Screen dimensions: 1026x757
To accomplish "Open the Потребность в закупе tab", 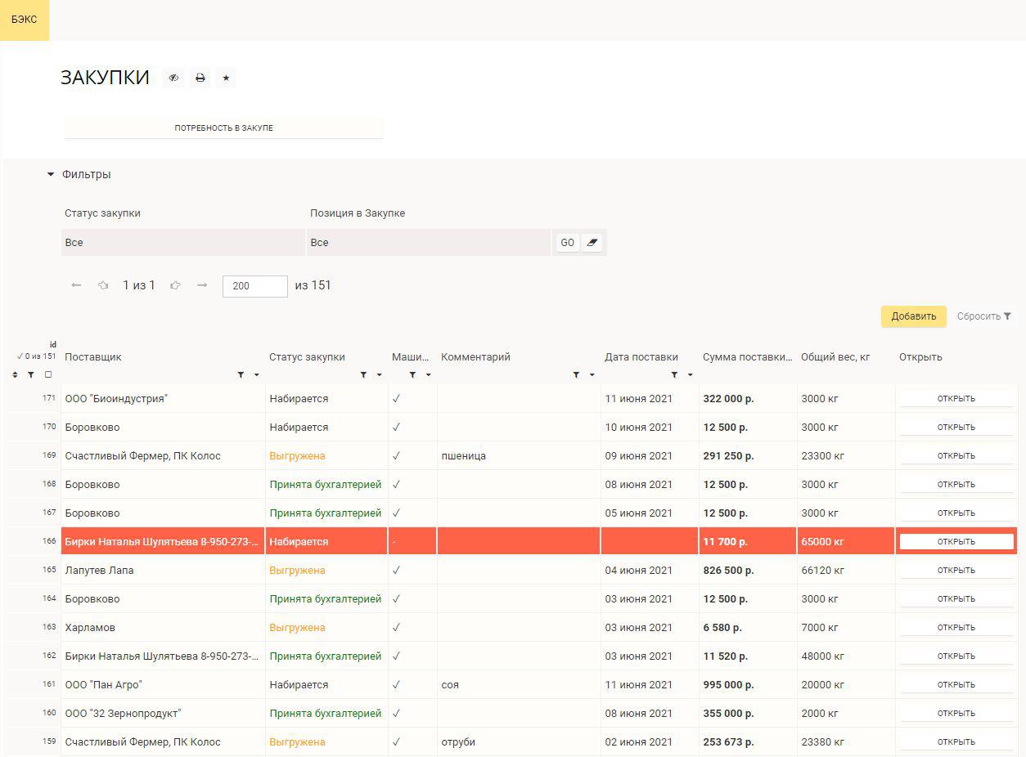I will 223,128.
